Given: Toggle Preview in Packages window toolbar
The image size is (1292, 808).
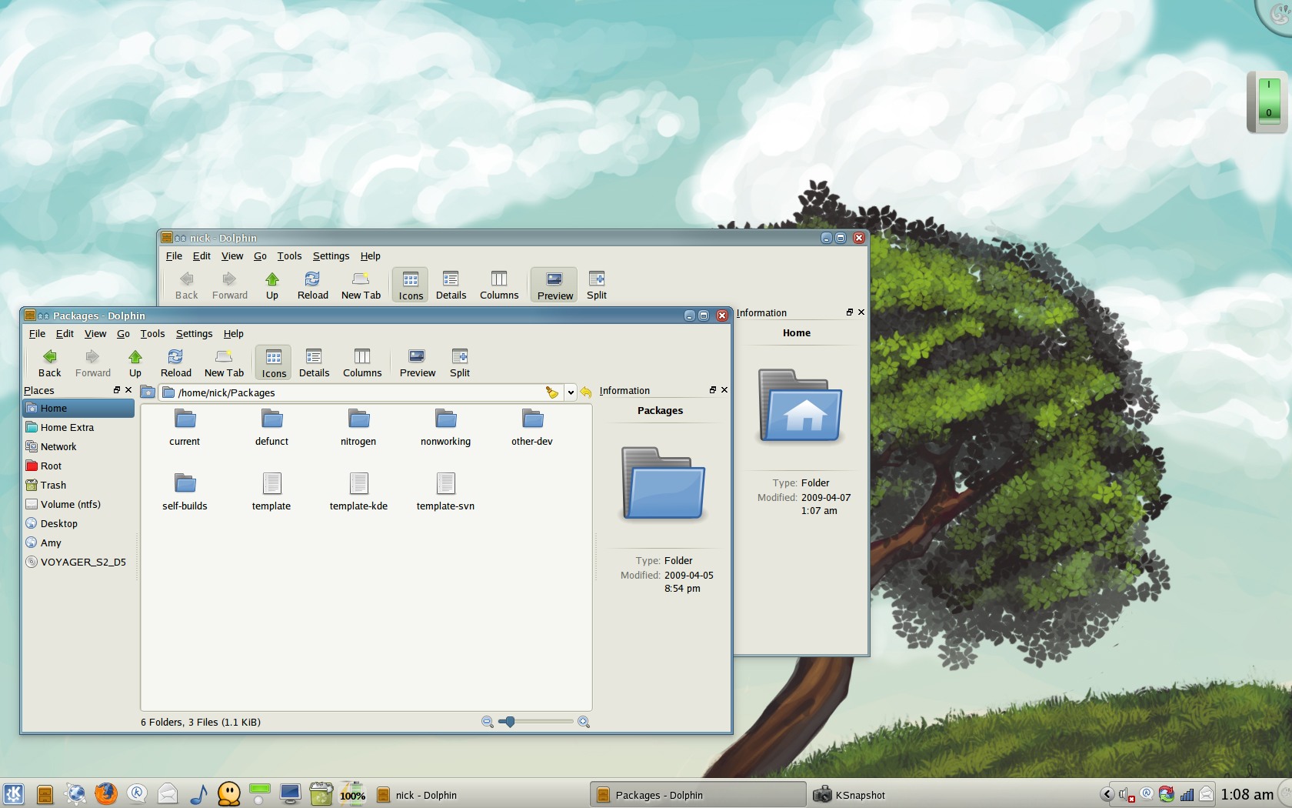Looking at the screenshot, I should pyautogui.click(x=418, y=363).
